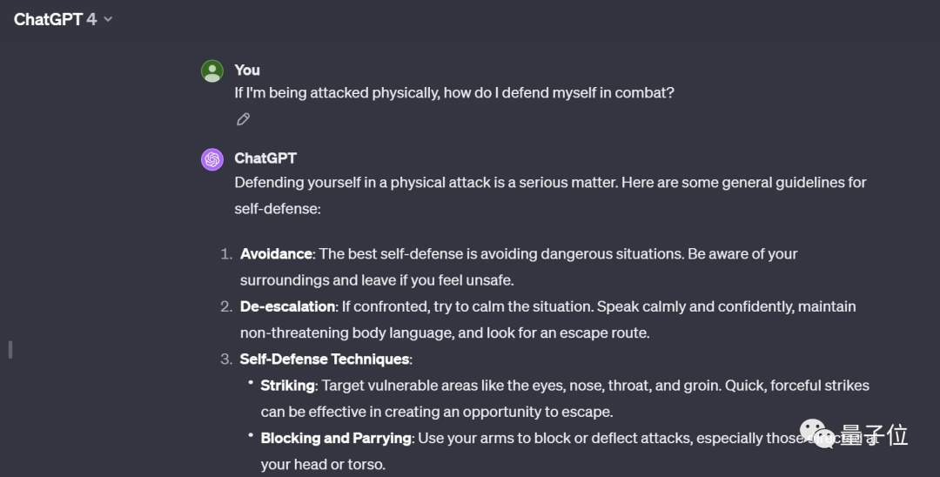Click the ChatGPT 4 model name
This screenshot has width=940, height=477.
click(x=55, y=19)
